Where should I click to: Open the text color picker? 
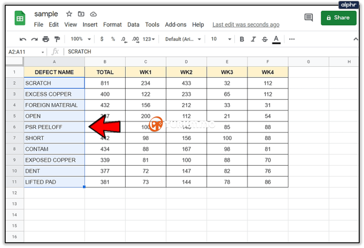(x=276, y=39)
